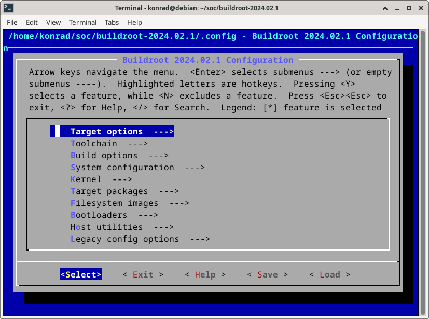Minimize the terminal window
Screen dimensions: 429x319
pos(397,8)
